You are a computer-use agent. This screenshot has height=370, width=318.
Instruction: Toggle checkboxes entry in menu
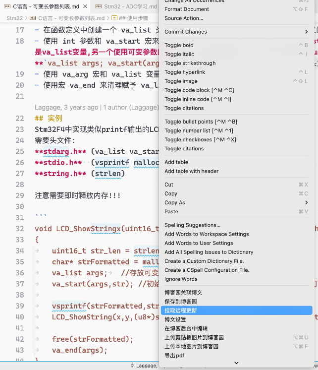click(x=236, y=139)
